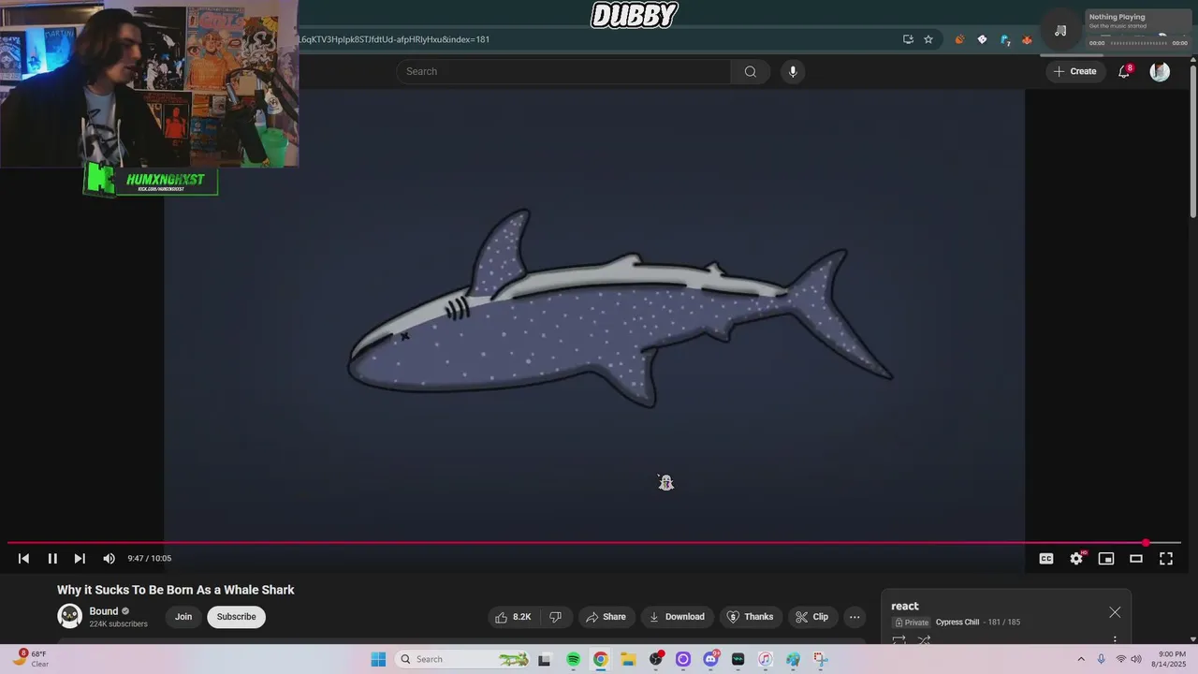This screenshot has height=674, width=1198.
Task: Open Wi-Fi network settings in tray
Action: pos(1120,659)
